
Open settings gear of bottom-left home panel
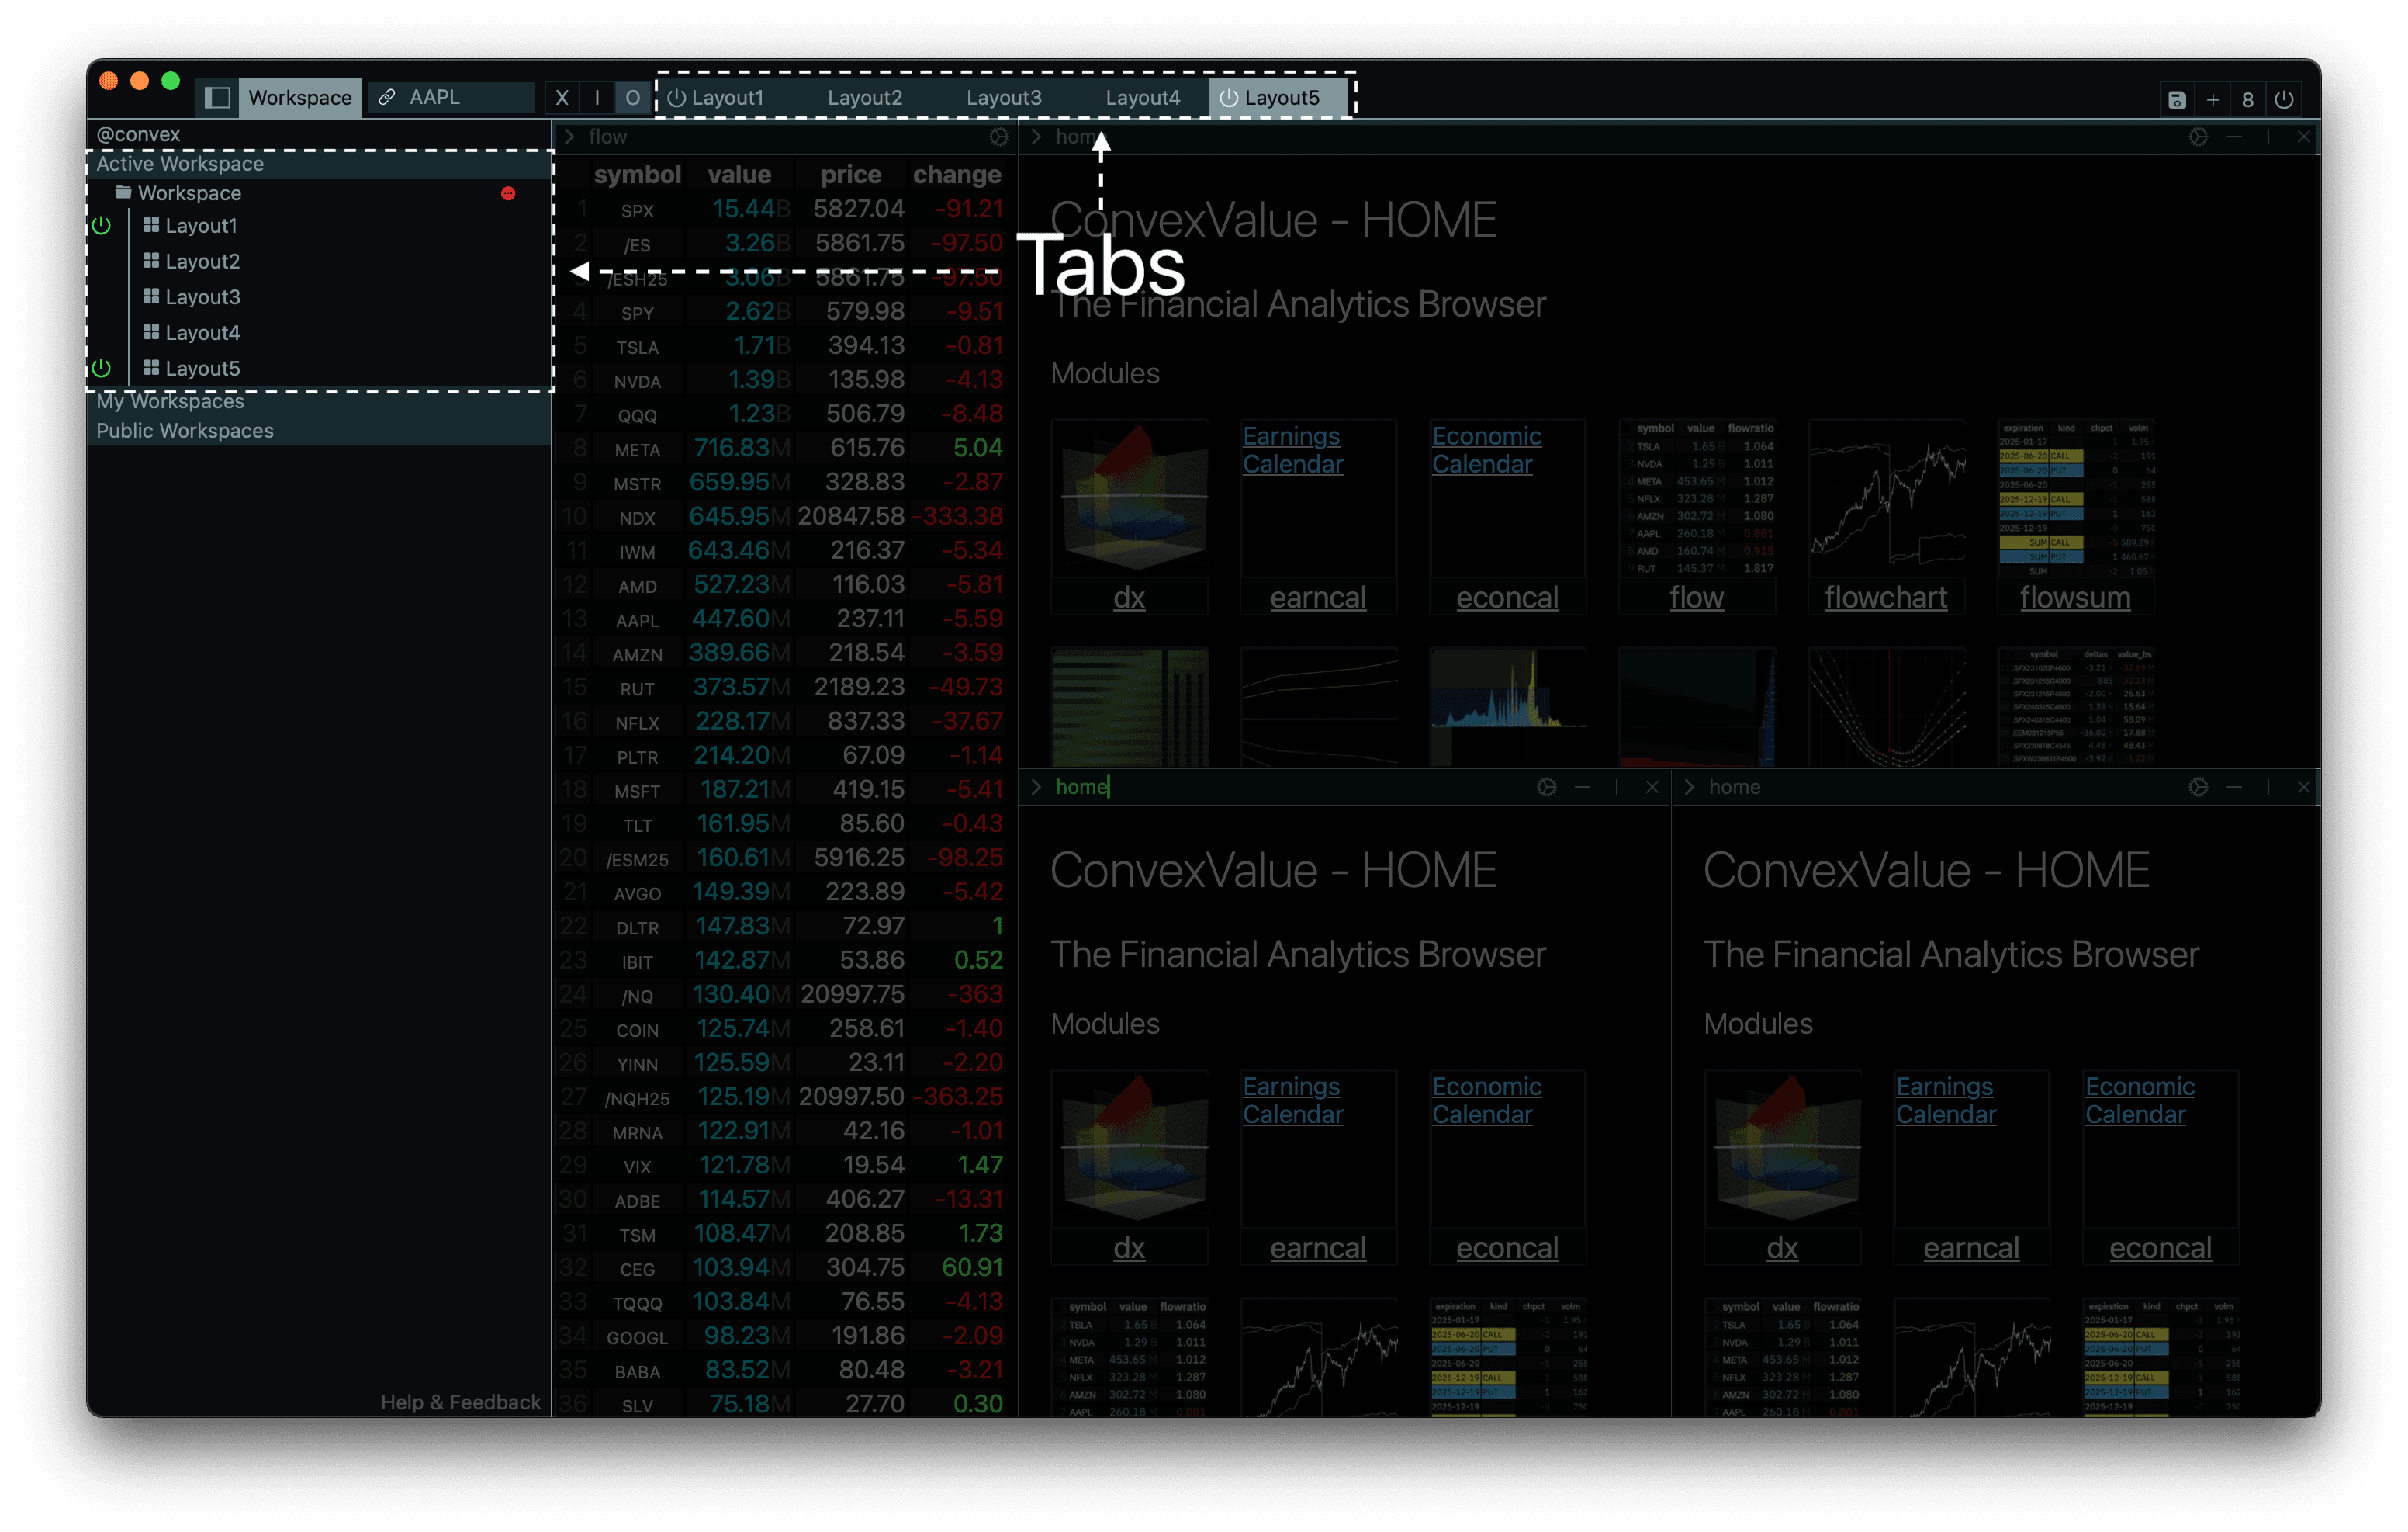[1546, 788]
